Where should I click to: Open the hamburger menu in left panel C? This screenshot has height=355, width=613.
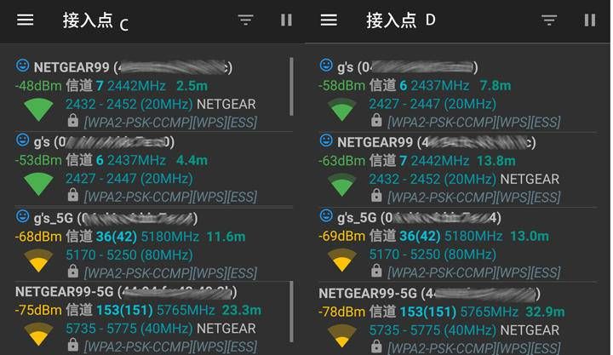pyautogui.click(x=26, y=20)
